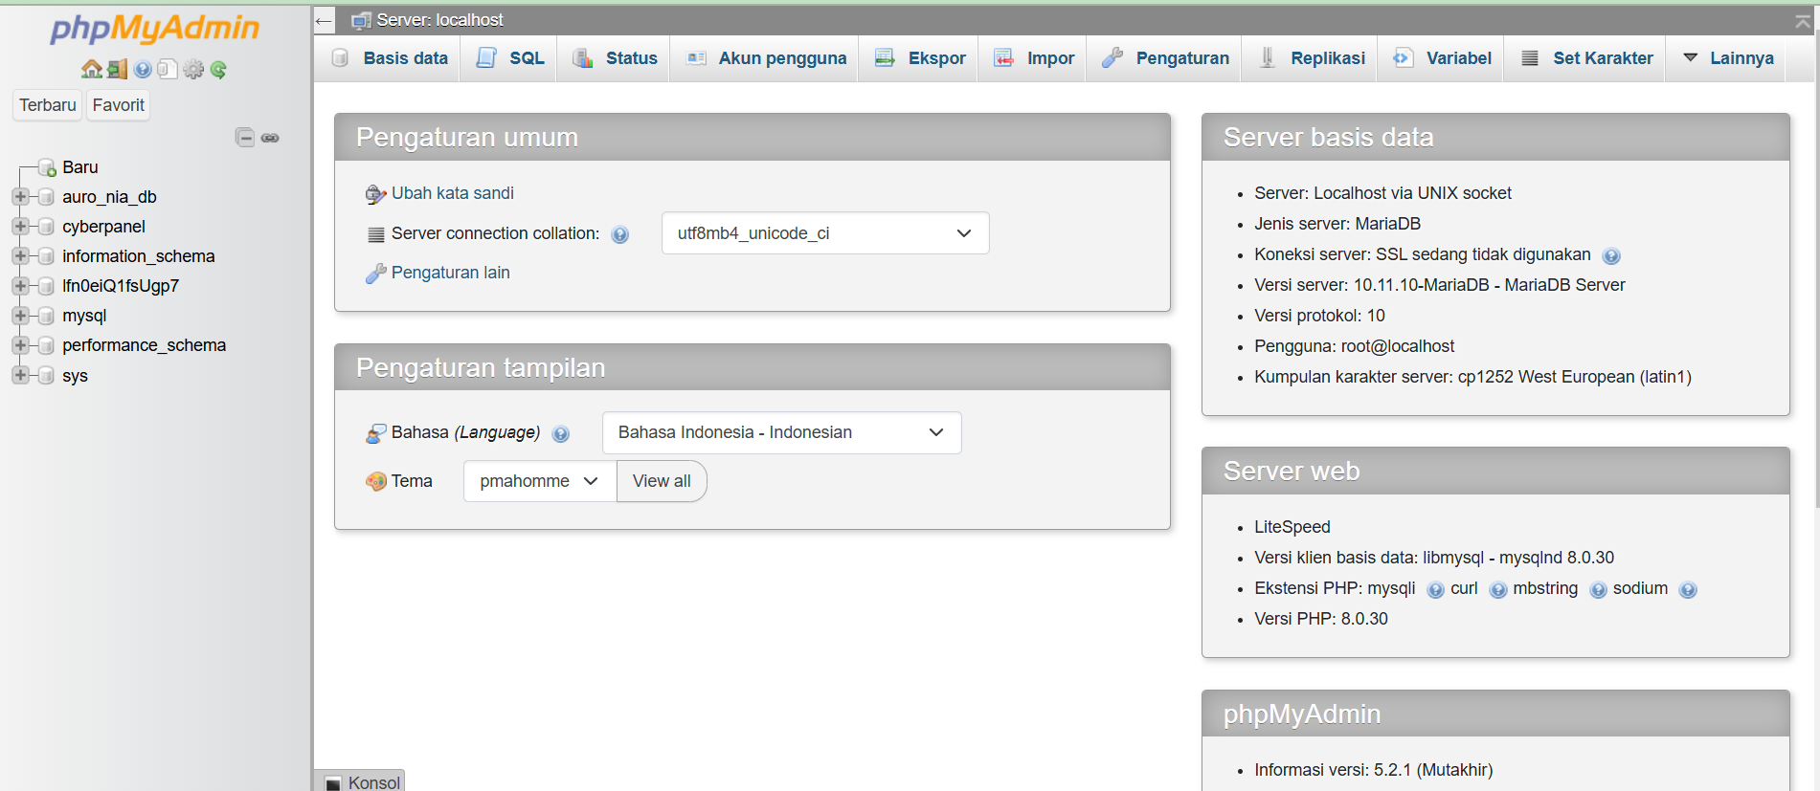Click the page-top scroll arrow icon at right
The width and height of the screenshot is (1820, 791).
click(x=1803, y=21)
